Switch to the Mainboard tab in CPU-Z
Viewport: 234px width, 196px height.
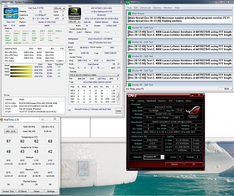click(x=151, y=101)
